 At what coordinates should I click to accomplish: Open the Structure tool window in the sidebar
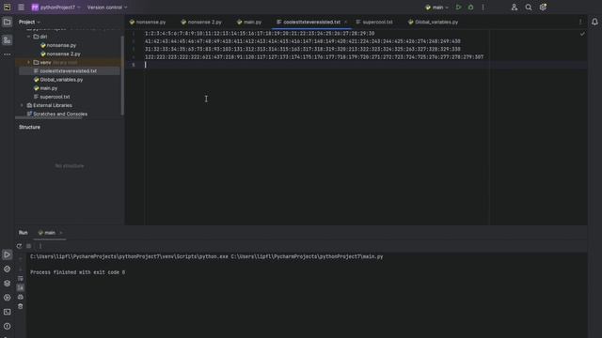pos(7,39)
